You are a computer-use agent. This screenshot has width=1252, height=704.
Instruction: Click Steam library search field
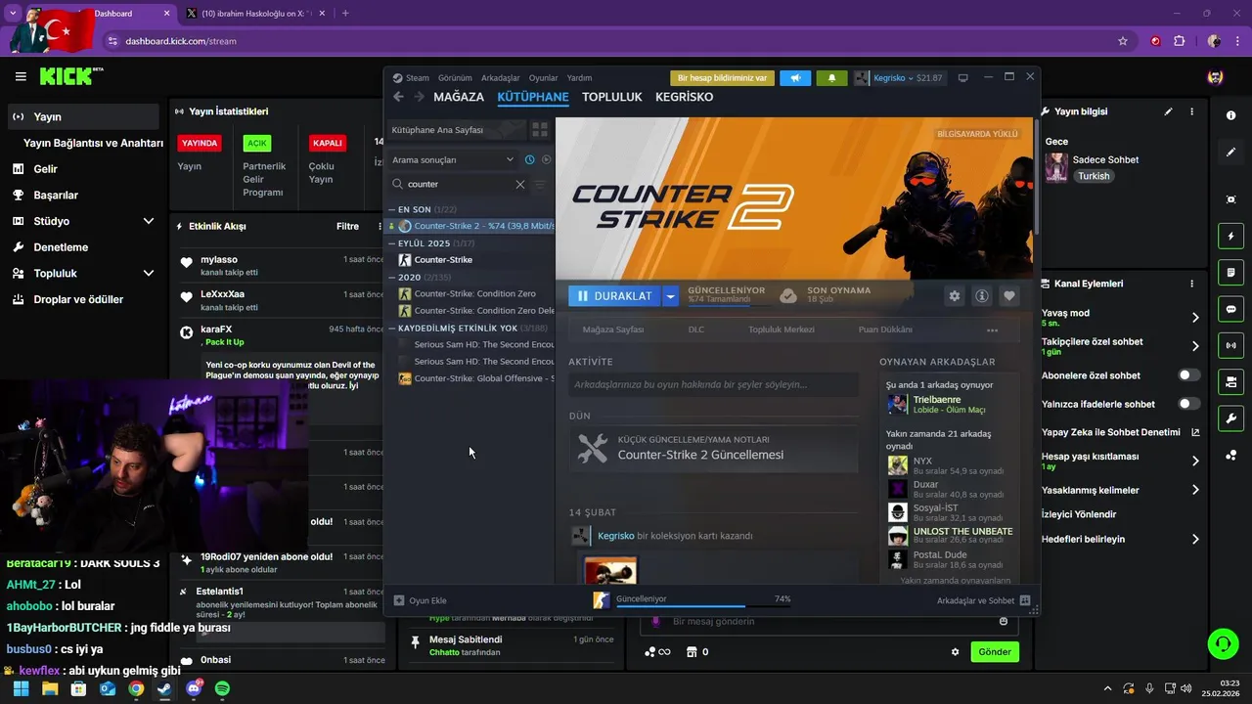pos(460,184)
